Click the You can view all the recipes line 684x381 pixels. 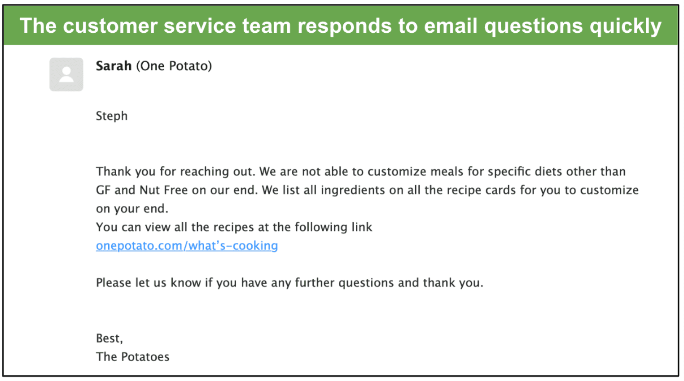[234, 227]
